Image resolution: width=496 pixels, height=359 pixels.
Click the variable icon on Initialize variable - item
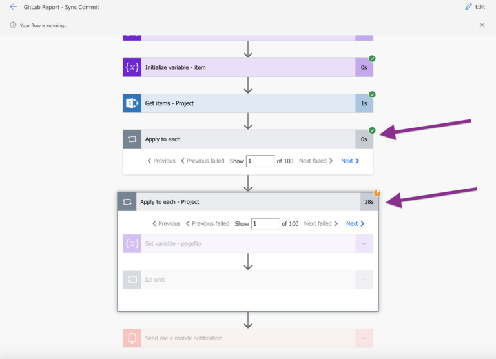132,67
